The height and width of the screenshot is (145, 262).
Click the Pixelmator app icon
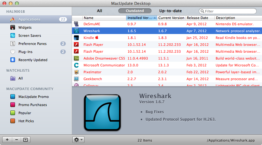[76, 72]
